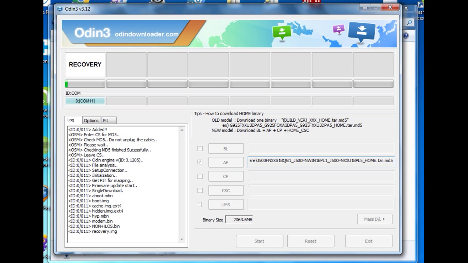Select the 0:[COM11] port box
This screenshot has height=263, width=468.
point(85,101)
